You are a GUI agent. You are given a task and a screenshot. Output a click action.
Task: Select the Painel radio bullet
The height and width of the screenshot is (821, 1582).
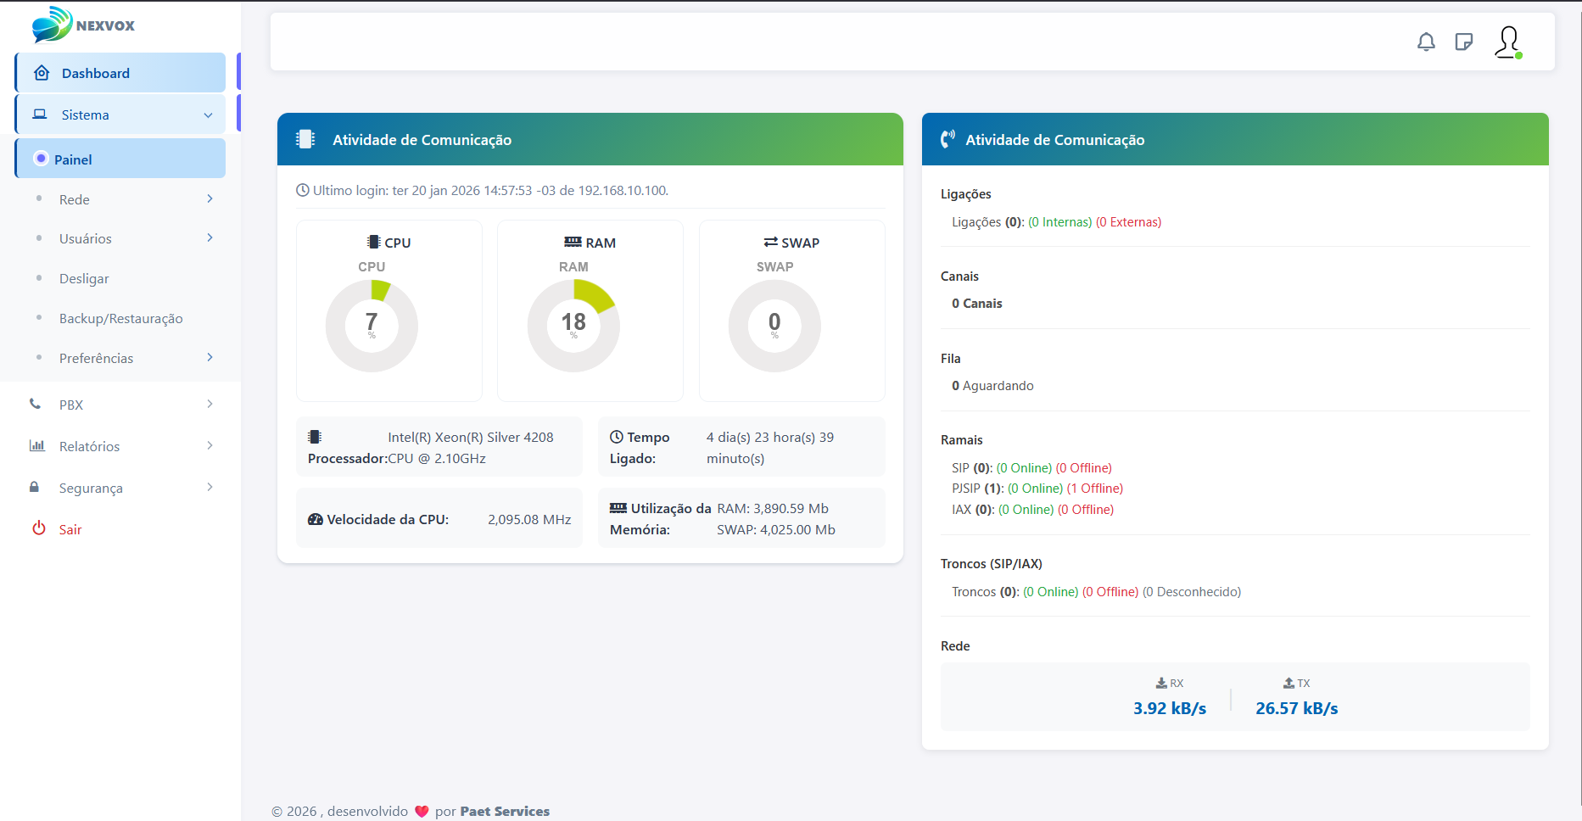[x=41, y=159]
